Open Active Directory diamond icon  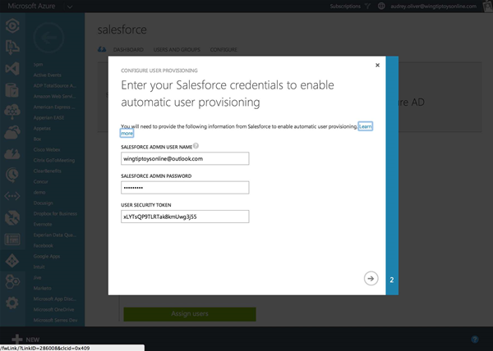click(x=12, y=261)
